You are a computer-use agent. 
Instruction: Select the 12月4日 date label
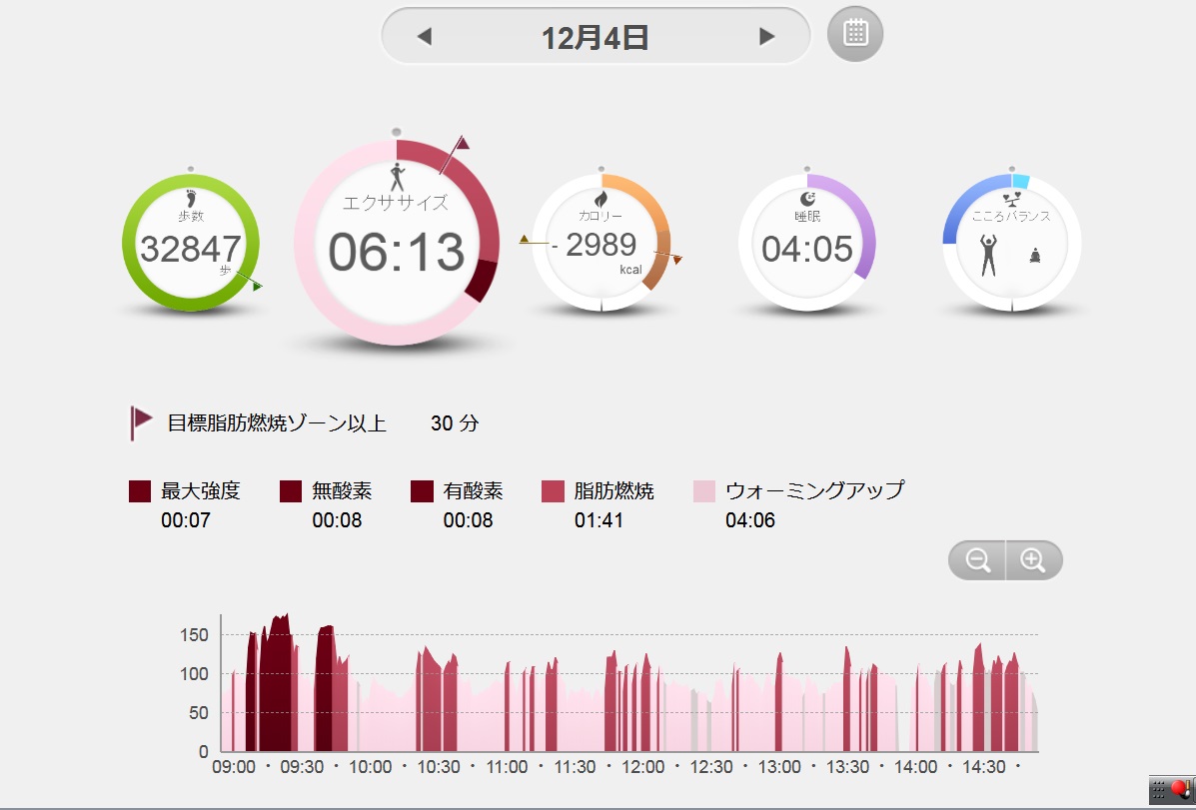pyautogui.click(x=596, y=38)
